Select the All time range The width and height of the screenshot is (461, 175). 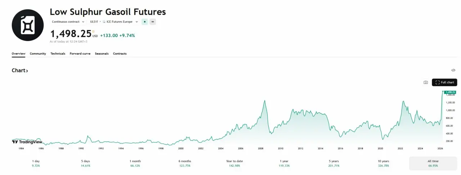(433, 163)
